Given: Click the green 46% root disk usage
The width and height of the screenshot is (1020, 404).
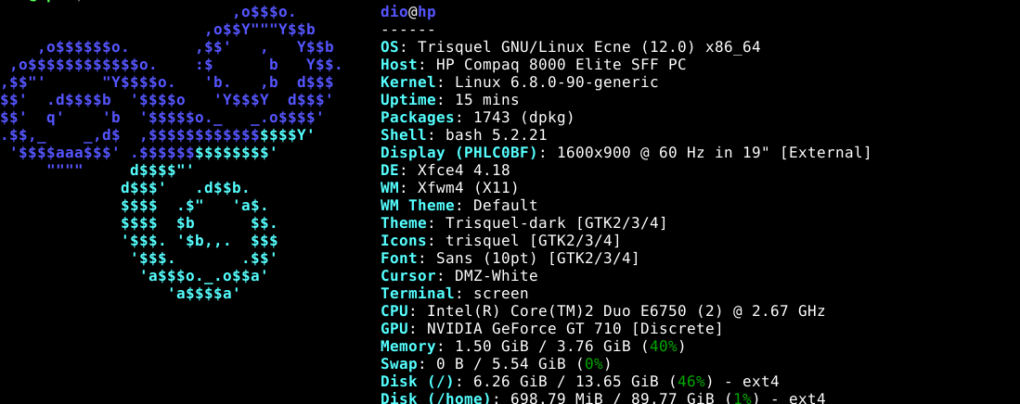Looking at the screenshot, I should pyautogui.click(x=691, y=382).
